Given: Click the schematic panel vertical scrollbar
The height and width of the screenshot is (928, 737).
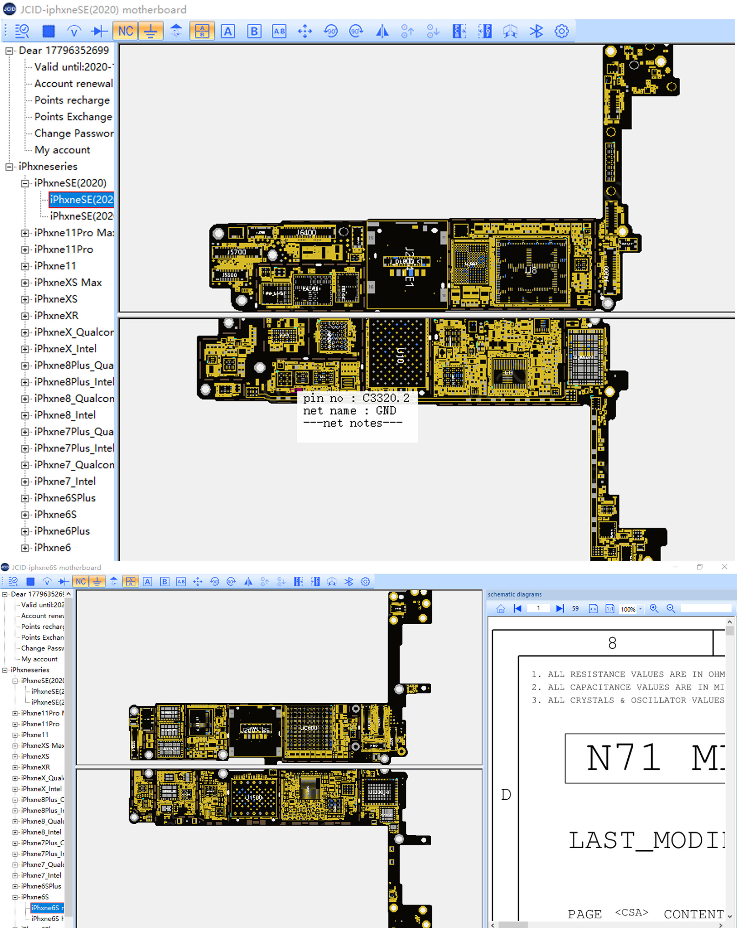Looking at the screenshot, I should point(729,770).
